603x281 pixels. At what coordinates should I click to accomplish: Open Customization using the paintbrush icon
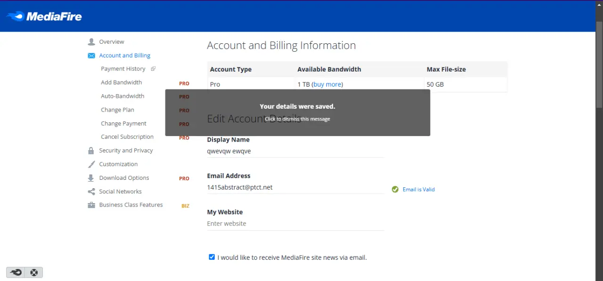tap(91, 164)
